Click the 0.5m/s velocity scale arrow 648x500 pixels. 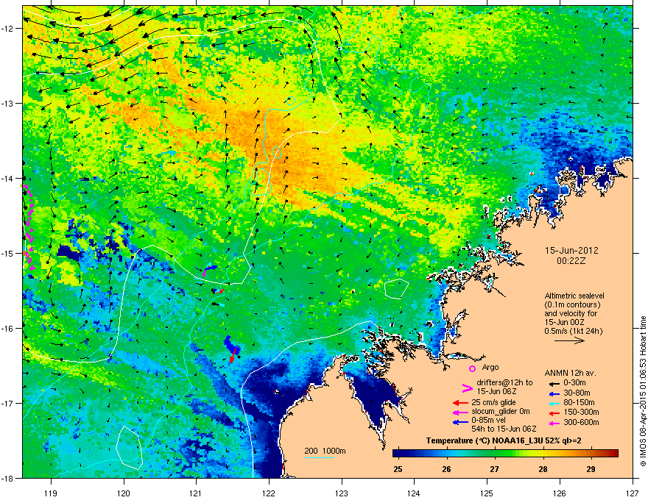[569, 340]
